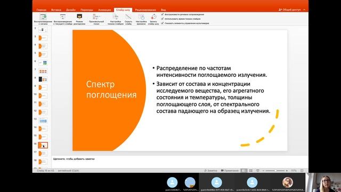The height and width of the screenshot is (192, 341).
Task: Switch to the Вид ribbon tab
Action: click(x=164, y=10)
